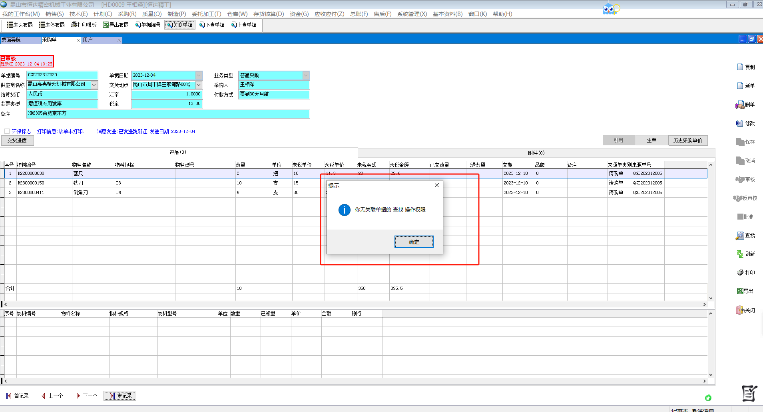The image size is (763, 412).
Task: Open the 业务类型 dropdown
Action: point(306,75)
